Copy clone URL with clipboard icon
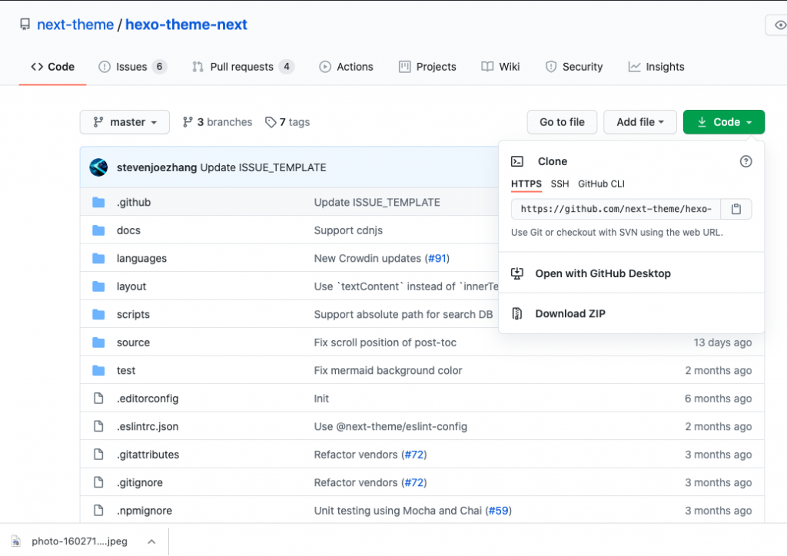The image size is (787, 556). [736, 209]
